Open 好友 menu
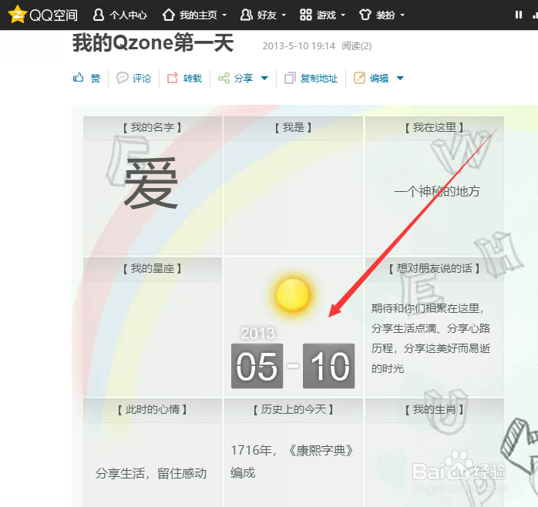Image resolution: width=538 pixels, height=507 pixels. (x=267, y=15)
